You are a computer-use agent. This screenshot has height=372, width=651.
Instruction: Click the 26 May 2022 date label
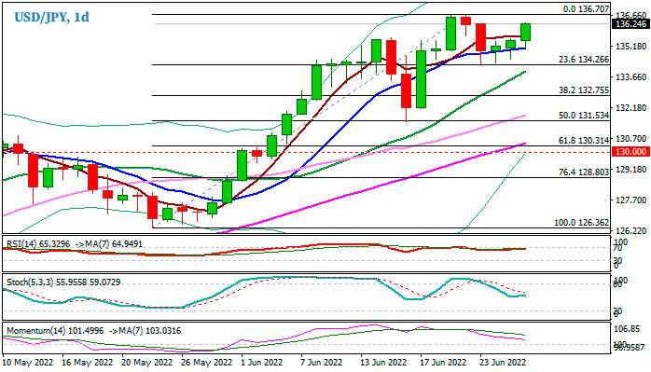207,363
